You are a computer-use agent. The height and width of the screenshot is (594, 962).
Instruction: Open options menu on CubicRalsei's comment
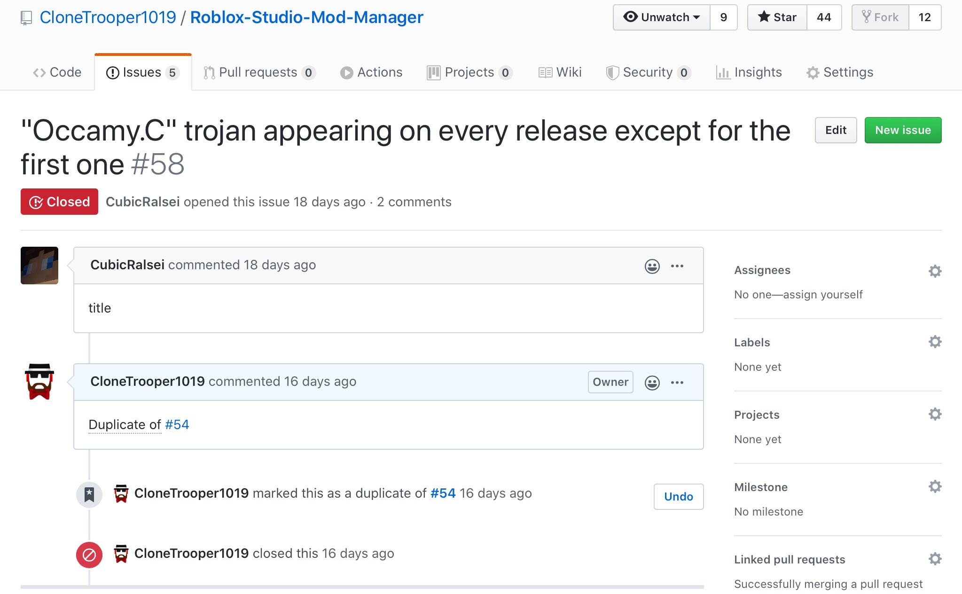pos(677,266)
